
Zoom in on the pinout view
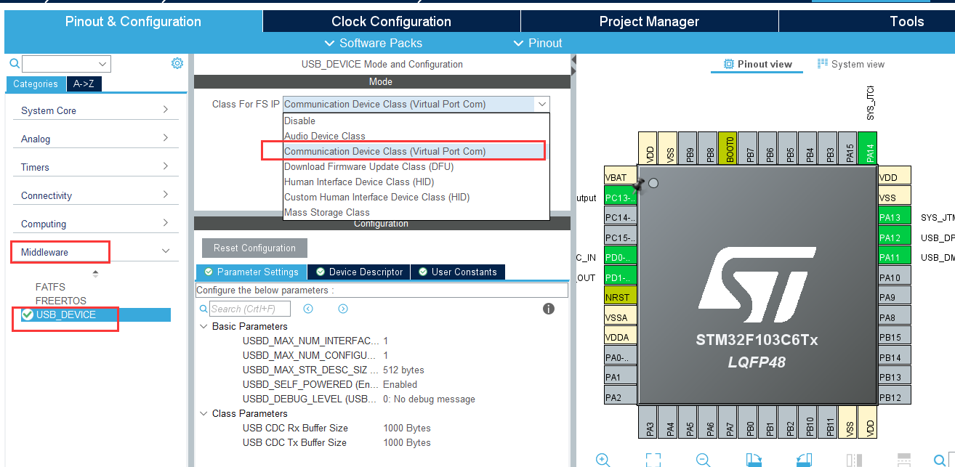(x=603, y=459)
